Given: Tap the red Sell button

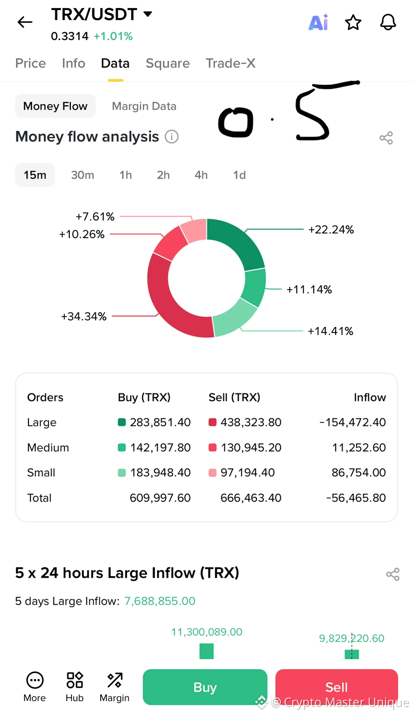Looking at the screenshot, I should click(337, 687).
